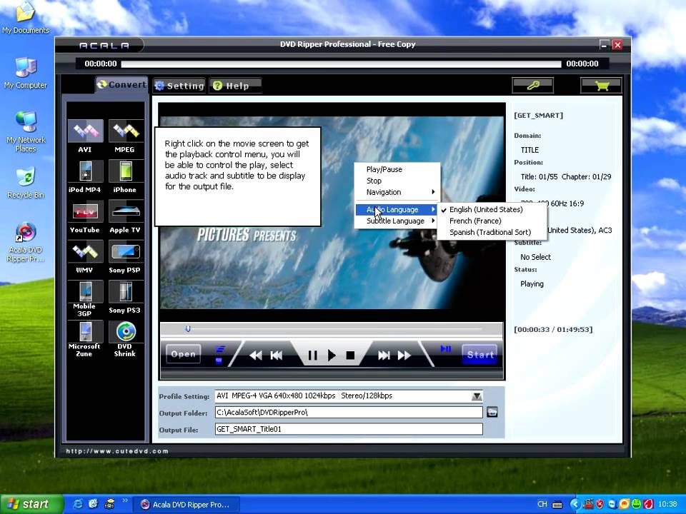The height and width of the screenshot is (514, 686).
Task: Click the movie preview screen
Action: (x=332, y=213)
